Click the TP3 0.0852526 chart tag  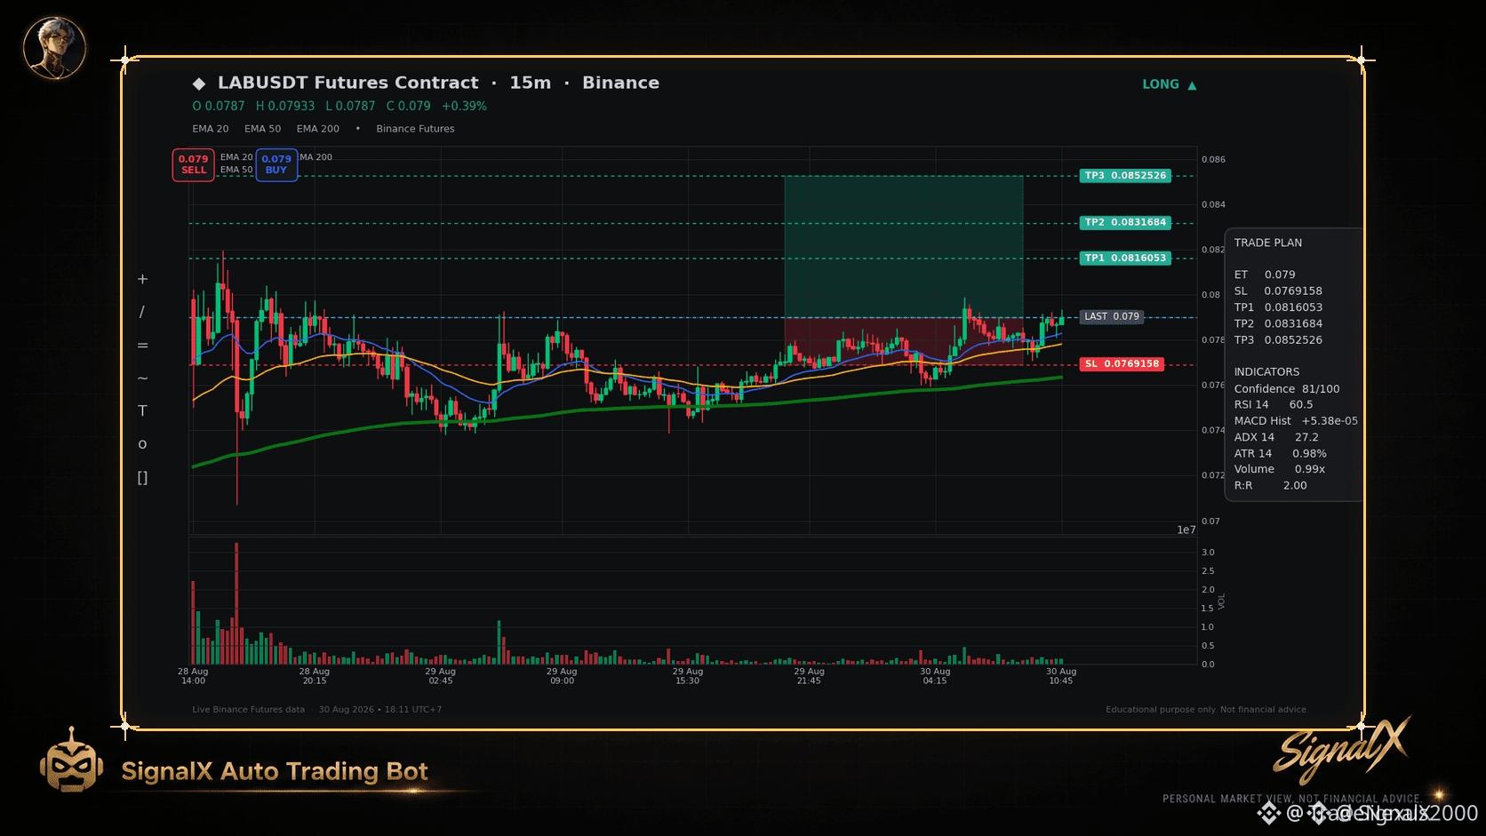click(1125, 176)
